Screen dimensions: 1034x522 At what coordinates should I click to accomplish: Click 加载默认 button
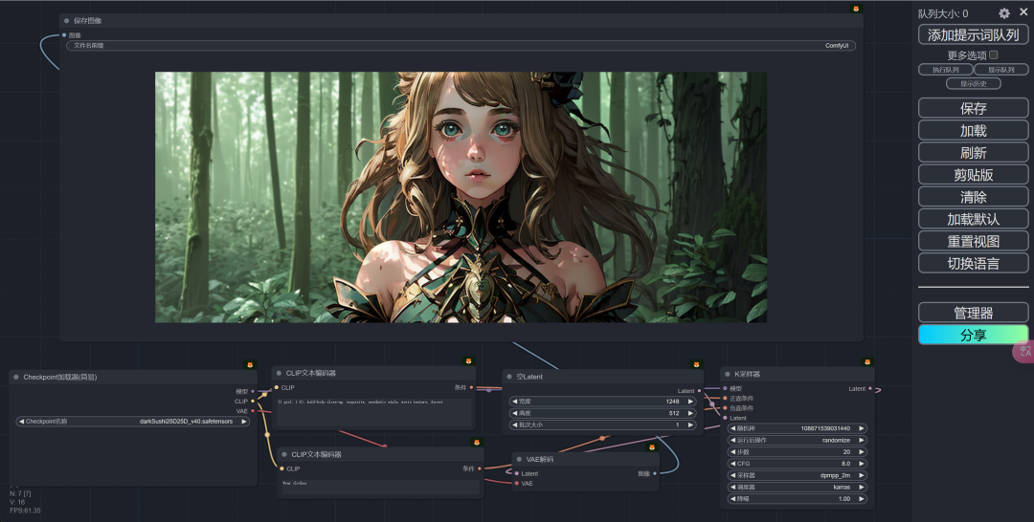[974, 219]
